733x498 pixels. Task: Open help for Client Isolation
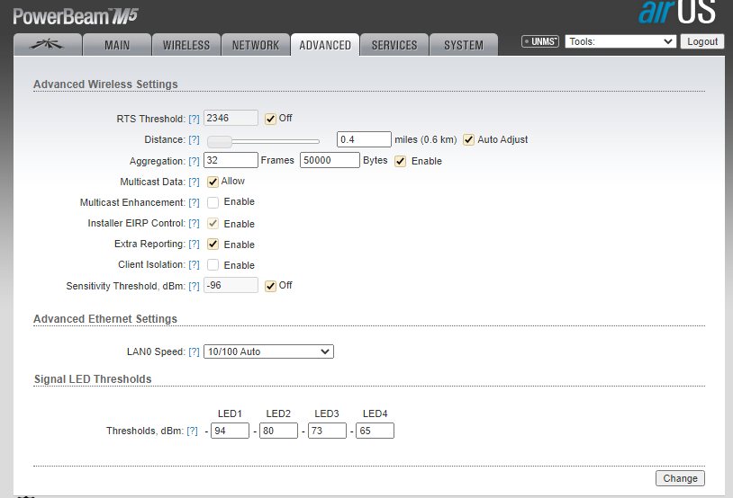click(194, 264)
